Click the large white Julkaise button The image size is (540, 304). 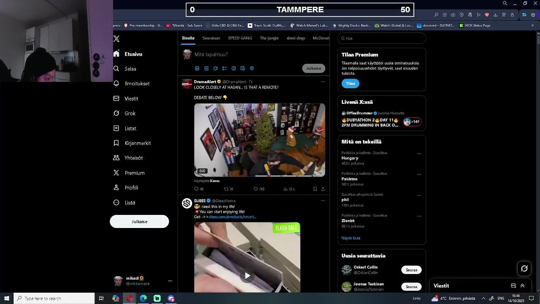pyautogui.click(x=139, y=222)
